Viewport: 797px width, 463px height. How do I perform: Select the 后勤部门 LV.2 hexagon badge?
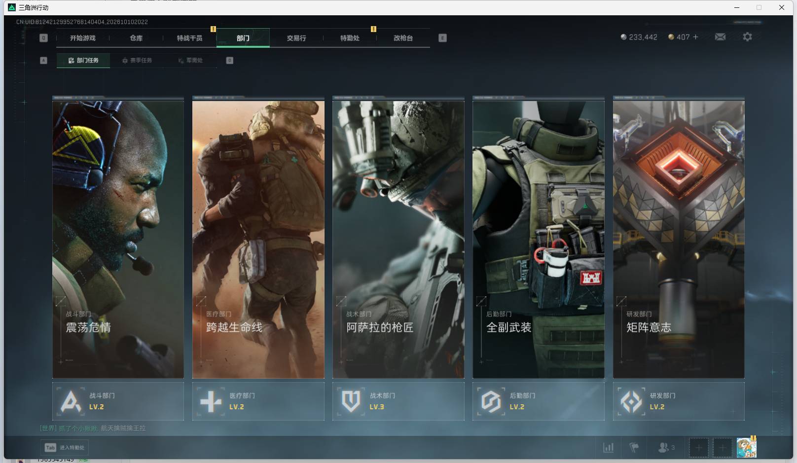click(x=538, y=401)
